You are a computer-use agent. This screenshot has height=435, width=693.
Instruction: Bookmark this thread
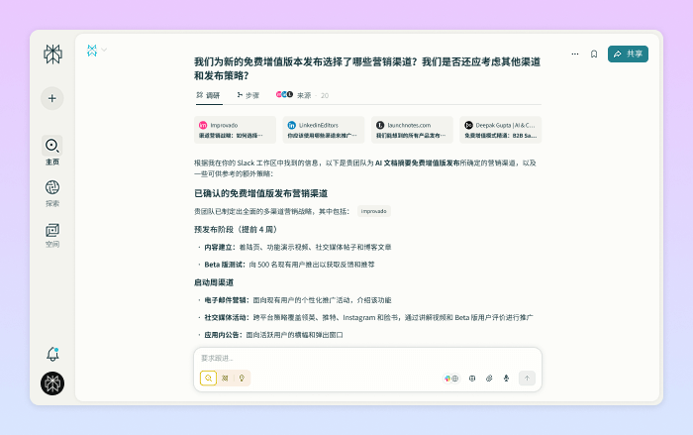click(593, 54)
